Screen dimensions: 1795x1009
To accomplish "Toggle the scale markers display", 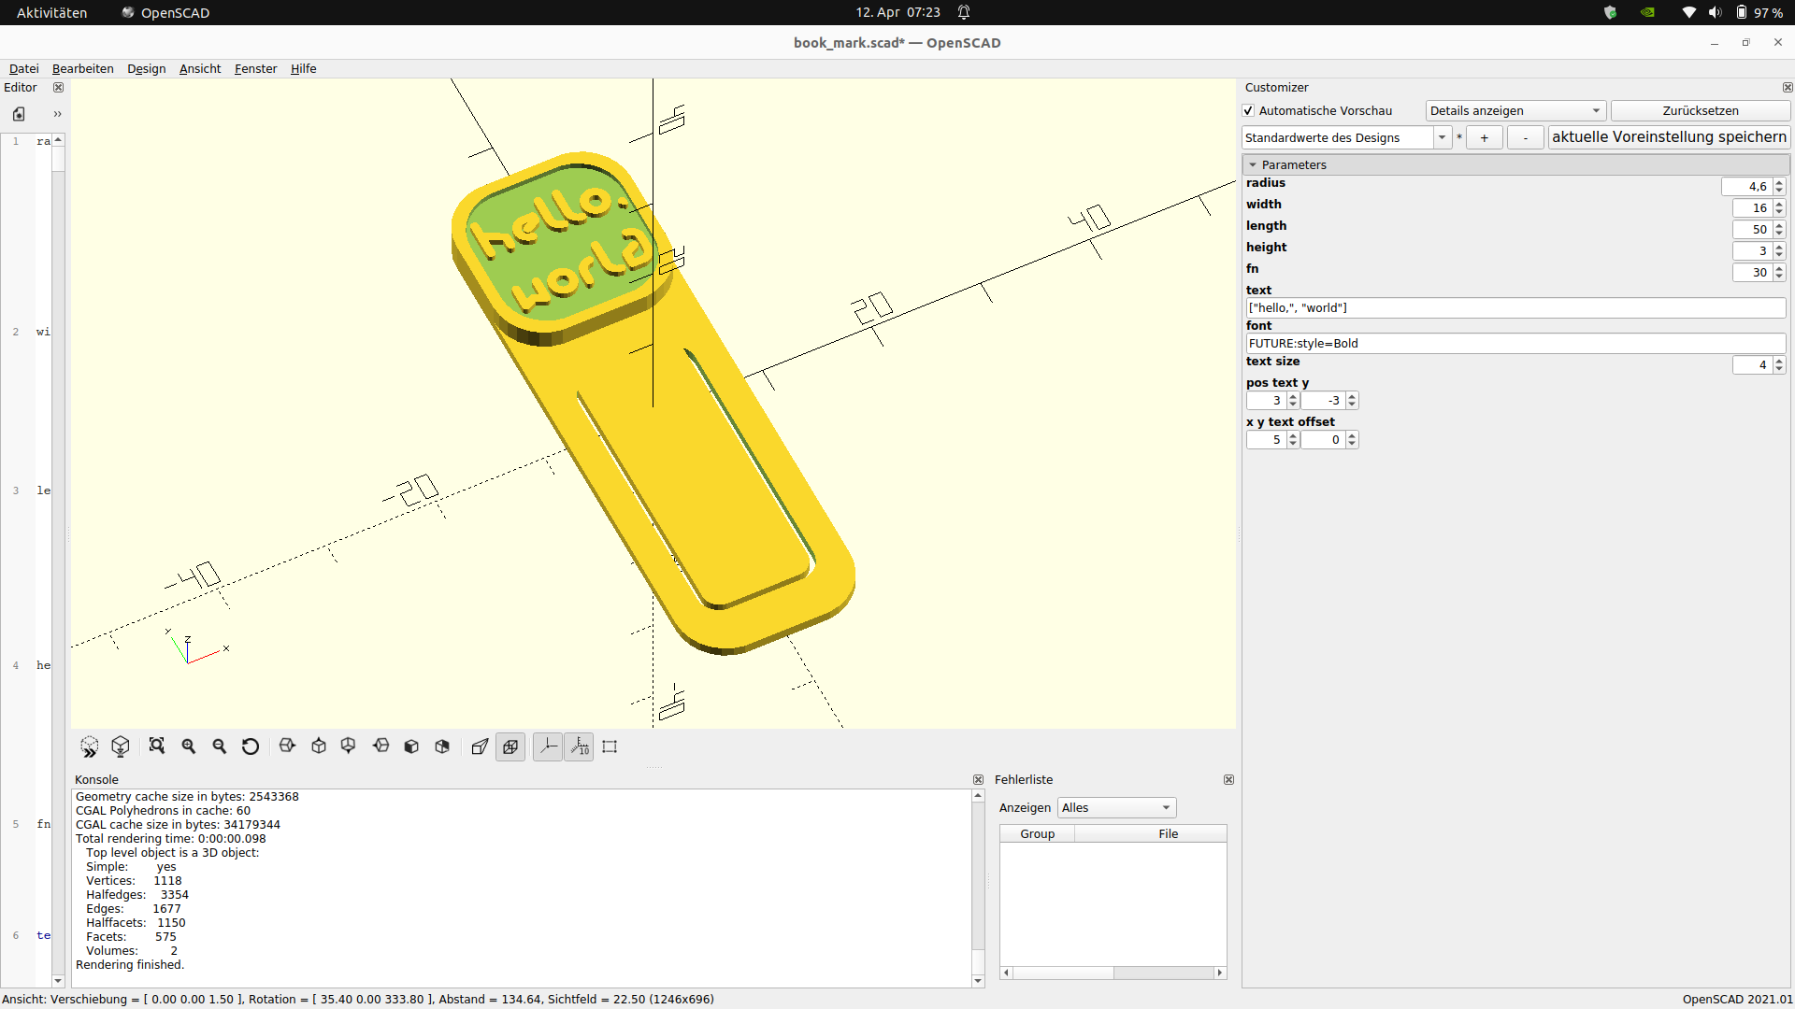I will point(579,746).
